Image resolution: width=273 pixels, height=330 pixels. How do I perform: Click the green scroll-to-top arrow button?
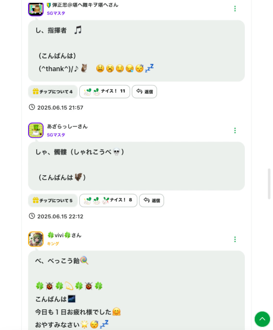point(262,319)
